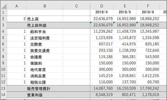167x100 pixels.
Task: Select column D header
Action: click(x=102, y=6)
